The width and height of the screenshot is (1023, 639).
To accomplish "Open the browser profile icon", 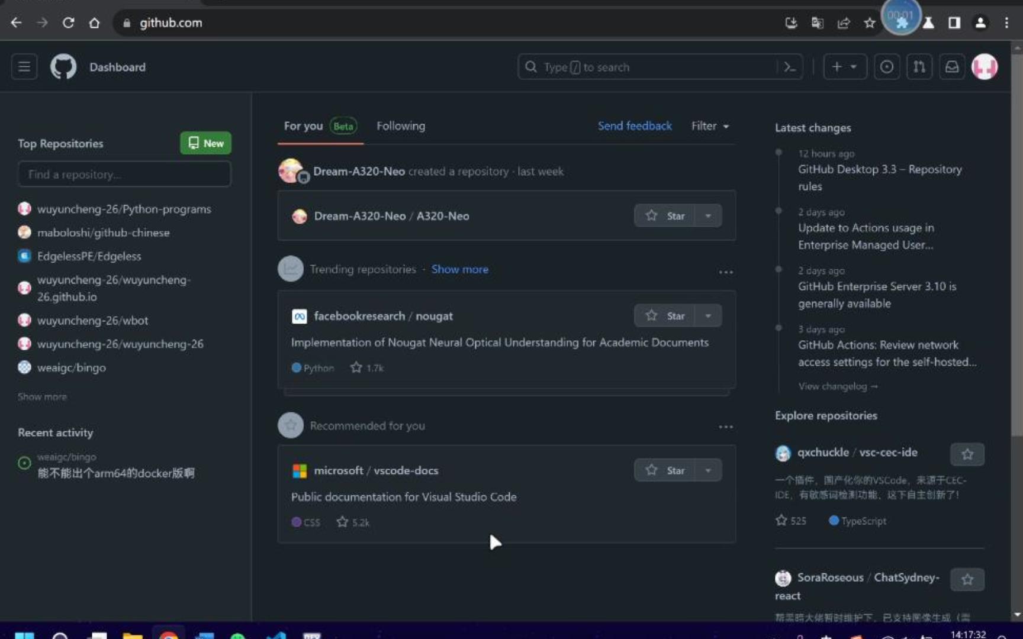I will pyautogui.click(x=980, y=22).
